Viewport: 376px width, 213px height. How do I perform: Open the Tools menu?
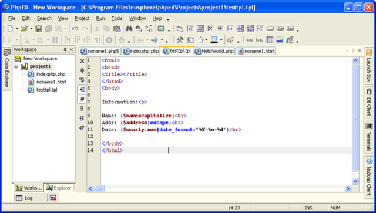click(117, 18)
